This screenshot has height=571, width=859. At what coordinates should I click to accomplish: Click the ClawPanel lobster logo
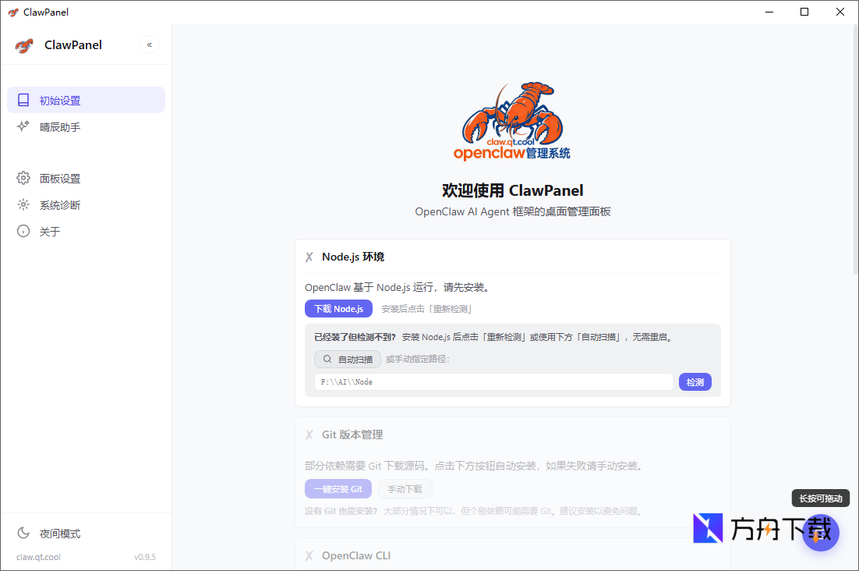pos(24,44)
